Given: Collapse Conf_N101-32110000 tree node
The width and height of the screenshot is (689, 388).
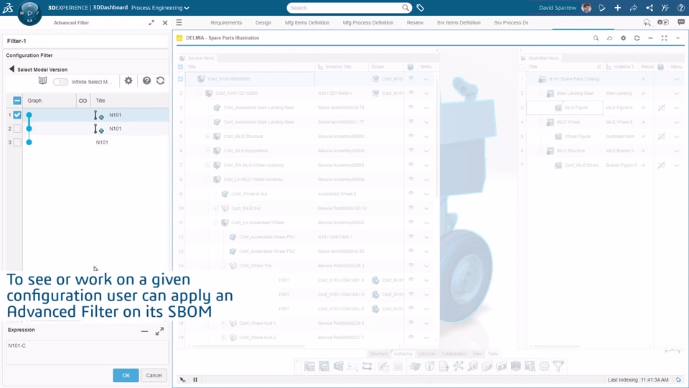Looking at the screenshot, I should 200,93.
